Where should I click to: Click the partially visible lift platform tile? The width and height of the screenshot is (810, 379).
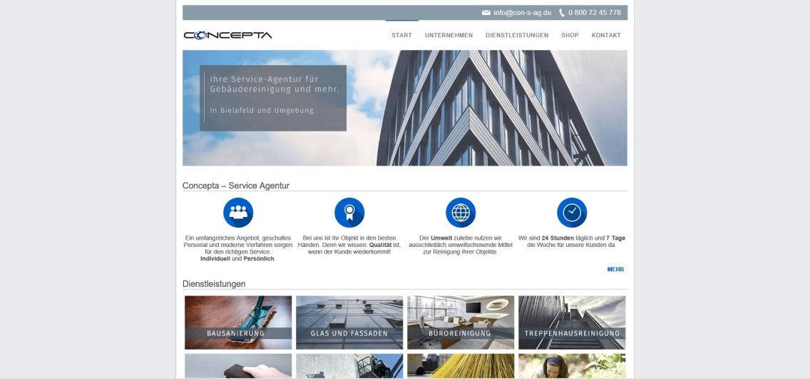349,366
